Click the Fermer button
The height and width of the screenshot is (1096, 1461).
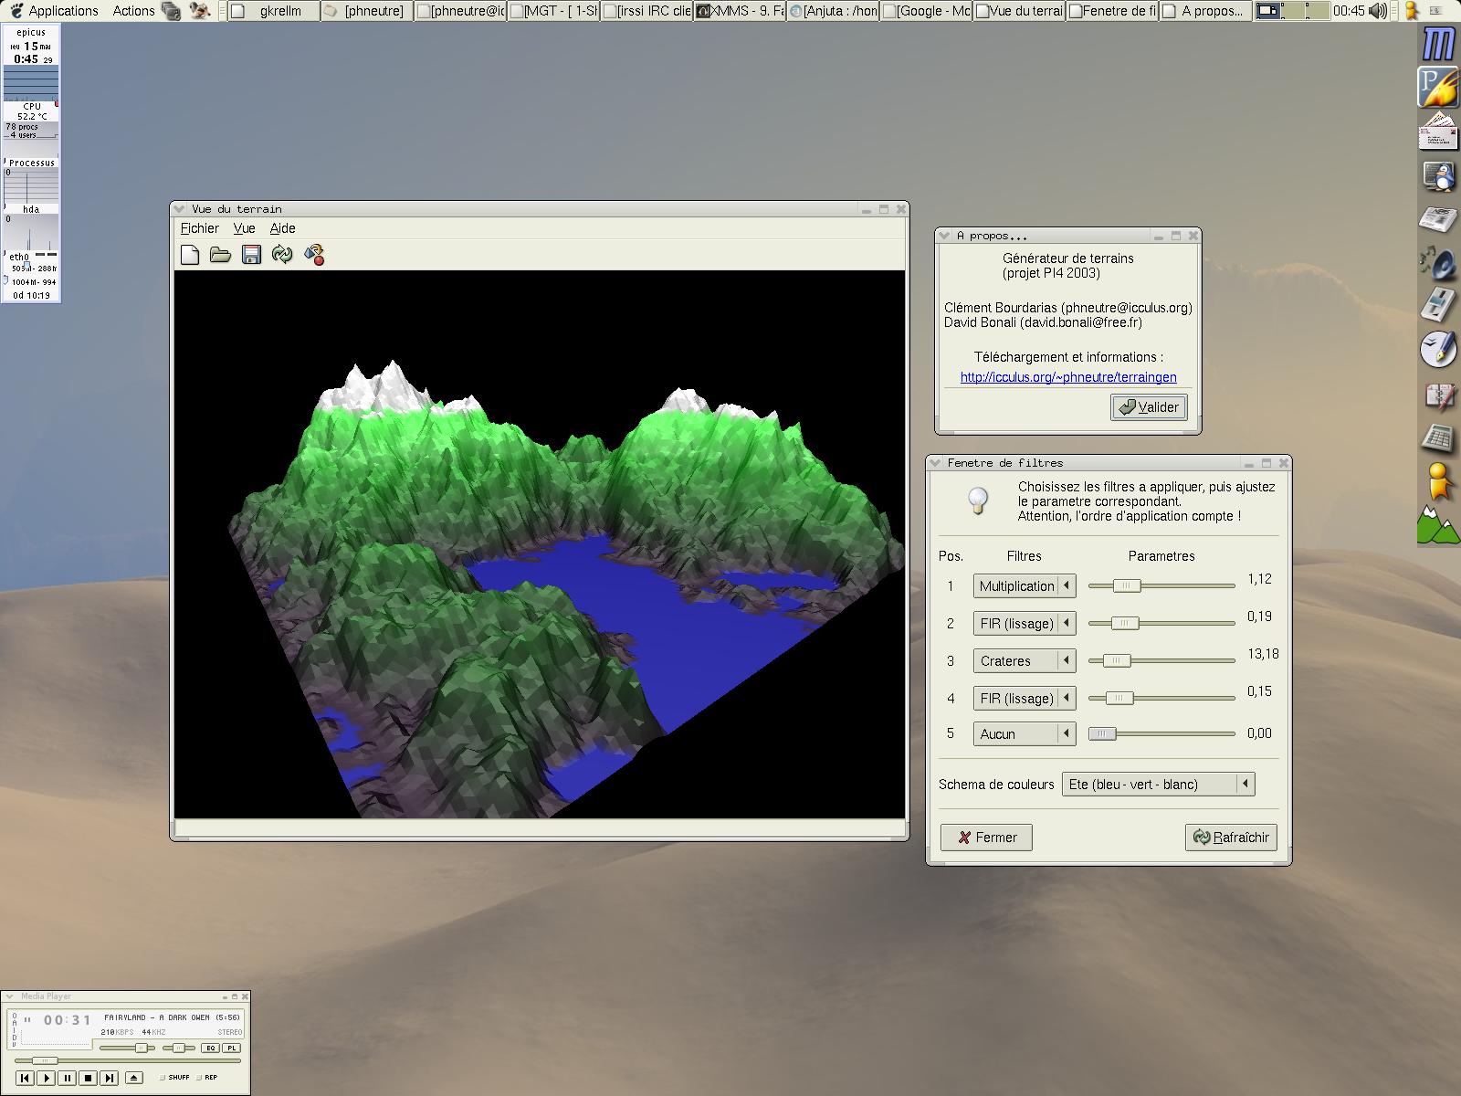986,838
